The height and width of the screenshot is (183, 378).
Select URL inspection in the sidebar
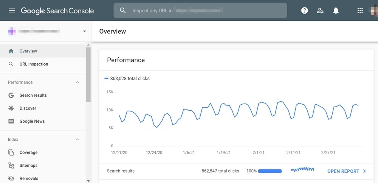point(43,64)
